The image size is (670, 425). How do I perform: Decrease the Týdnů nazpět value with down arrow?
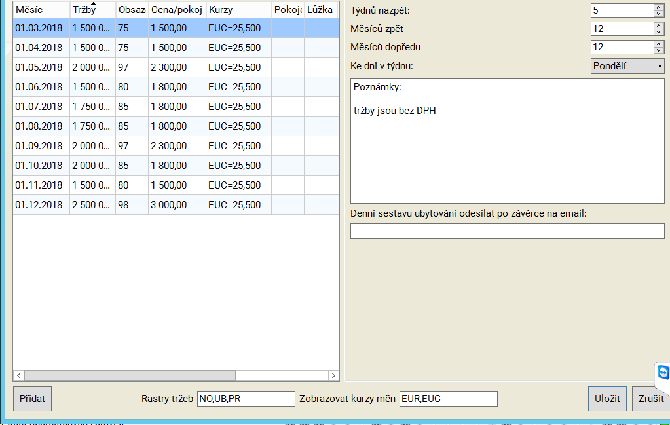tap(658, 14)
